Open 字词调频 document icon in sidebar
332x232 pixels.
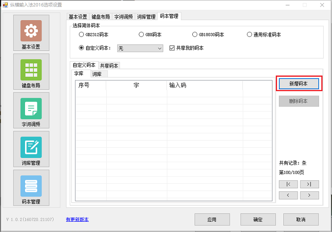point(31,109)
